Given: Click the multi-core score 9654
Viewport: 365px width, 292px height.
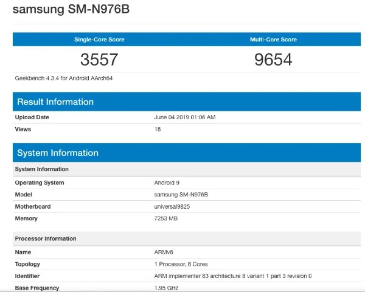Looking at the screenshot, I should click(x=273, y=60).
